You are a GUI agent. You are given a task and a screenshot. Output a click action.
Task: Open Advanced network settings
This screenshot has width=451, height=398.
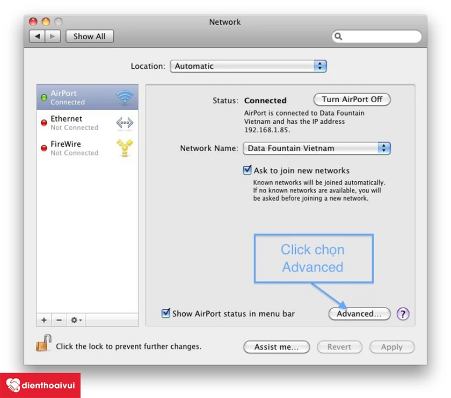point(359,314)
